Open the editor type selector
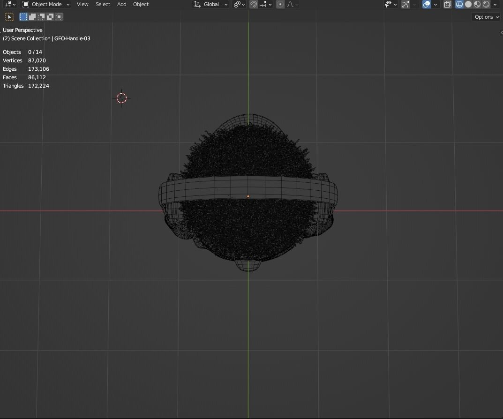Screen dimensions: 503x419 [x=10, y=4]
